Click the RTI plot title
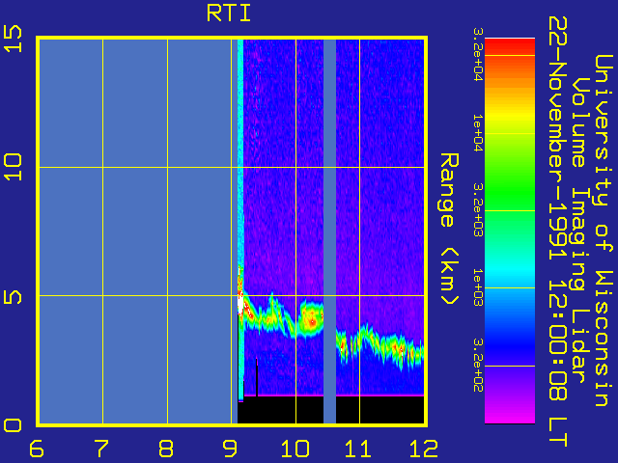This screenshot has height=463, width=618. [229, 13]
